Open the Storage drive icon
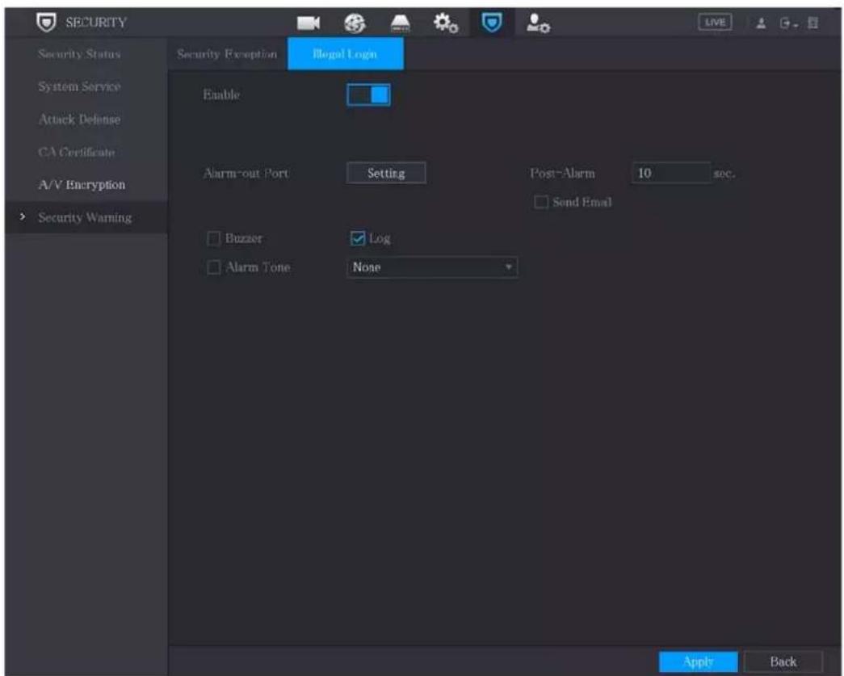Viewport: 844px width, 676px height. pyautogui.click(x=400, y=23)
